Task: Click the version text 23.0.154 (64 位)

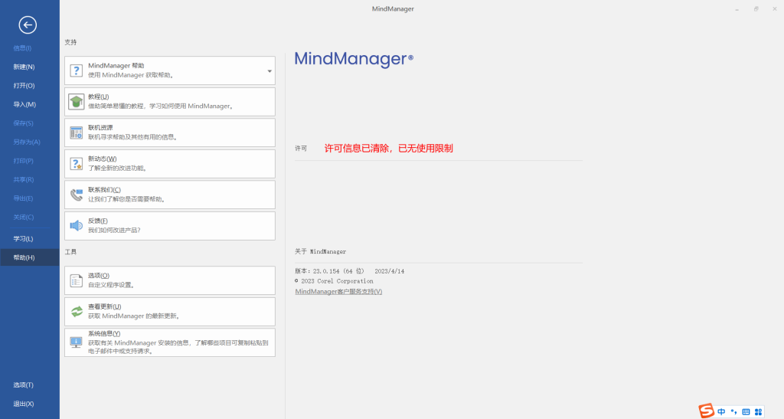Action: [x=338, y=271]
